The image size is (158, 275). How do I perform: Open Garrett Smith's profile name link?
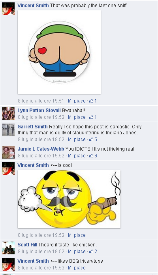point(32,127)
